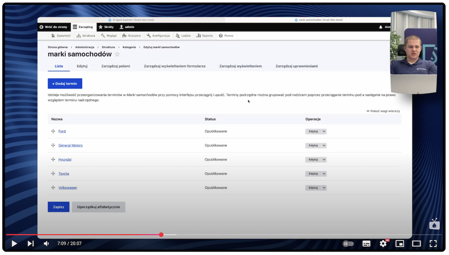Image resolution: width=449 pixels, height=255 pixels.
Task: Open Konfiguracja admin menu
Action: (x=158, y=36)
